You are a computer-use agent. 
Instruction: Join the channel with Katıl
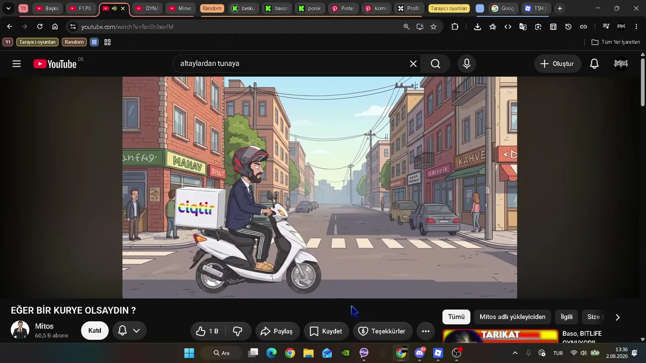[95, 331]
